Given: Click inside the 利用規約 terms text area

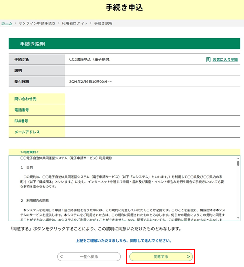Looking at the screenshot, I should (x=122, y=188).
